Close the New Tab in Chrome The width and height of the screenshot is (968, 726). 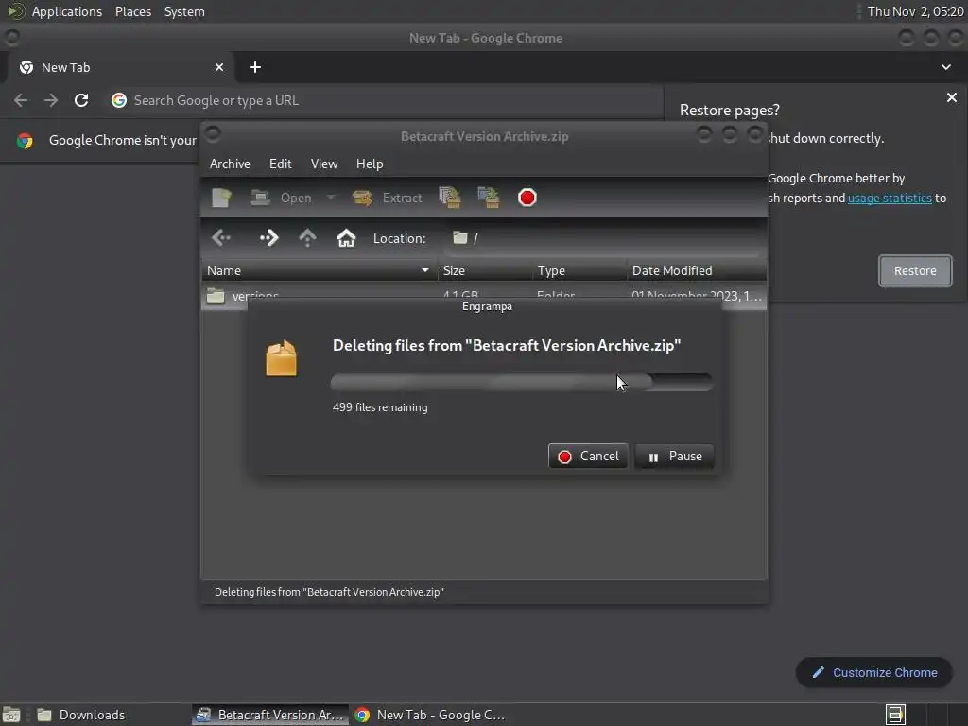click(219, 67)
